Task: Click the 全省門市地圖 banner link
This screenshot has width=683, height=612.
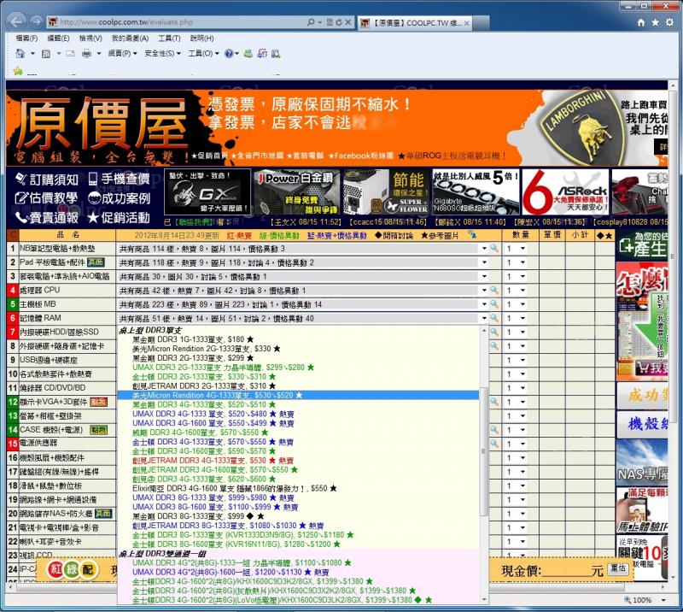Action: pos(257,156)
